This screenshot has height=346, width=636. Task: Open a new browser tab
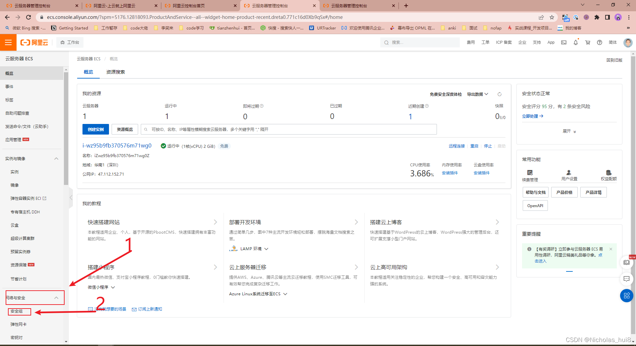click(x=406, y=6)
